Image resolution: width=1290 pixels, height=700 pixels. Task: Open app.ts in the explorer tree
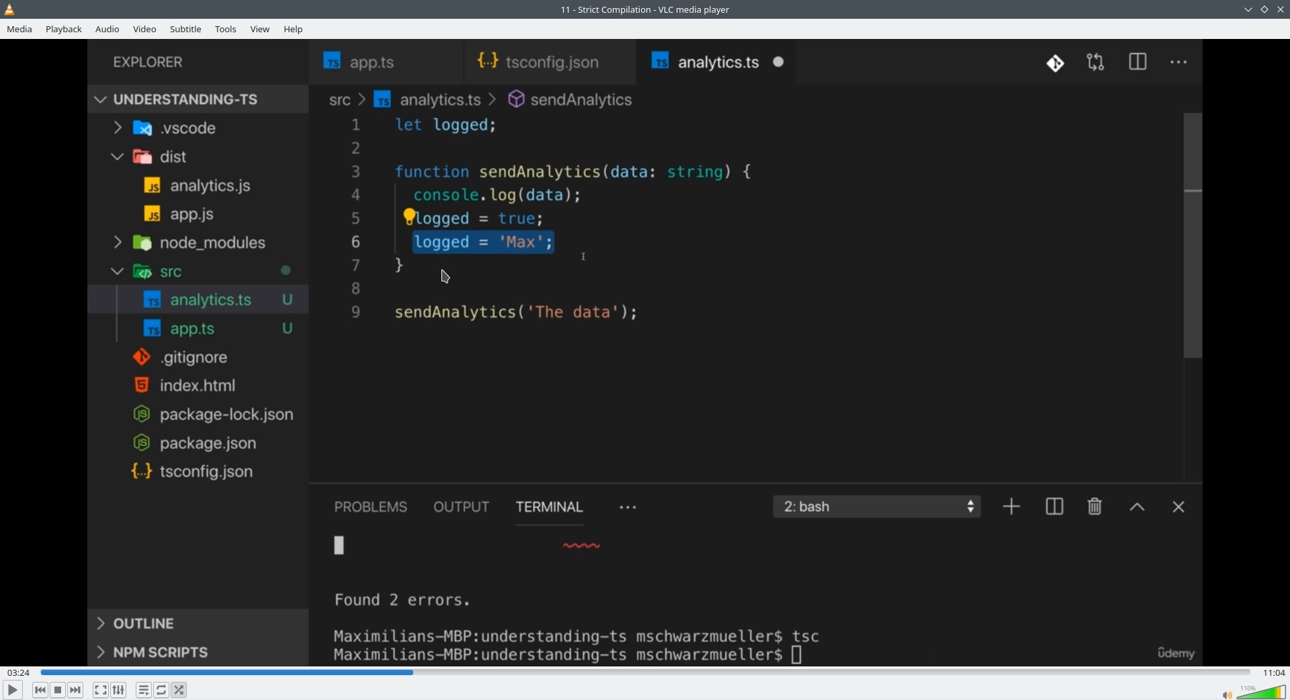click(198, 329)
